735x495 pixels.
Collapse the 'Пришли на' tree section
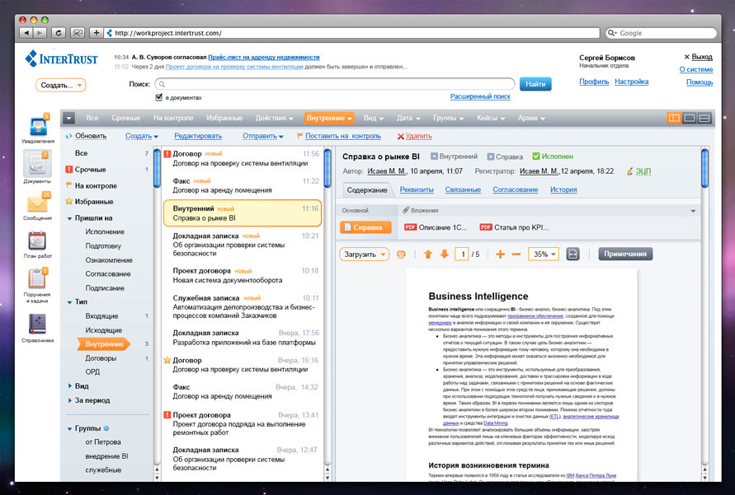click(69, 218)
